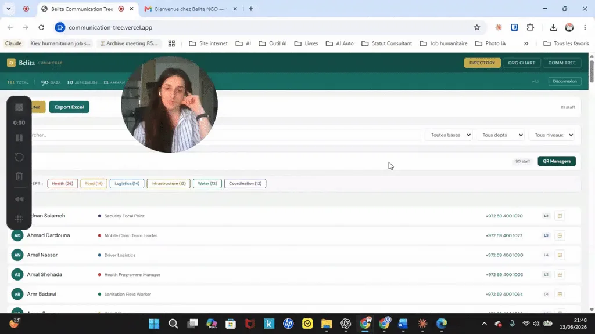Open the grid icon in Adnan Salameh's row
595x334 pixels.
(560, 216)
